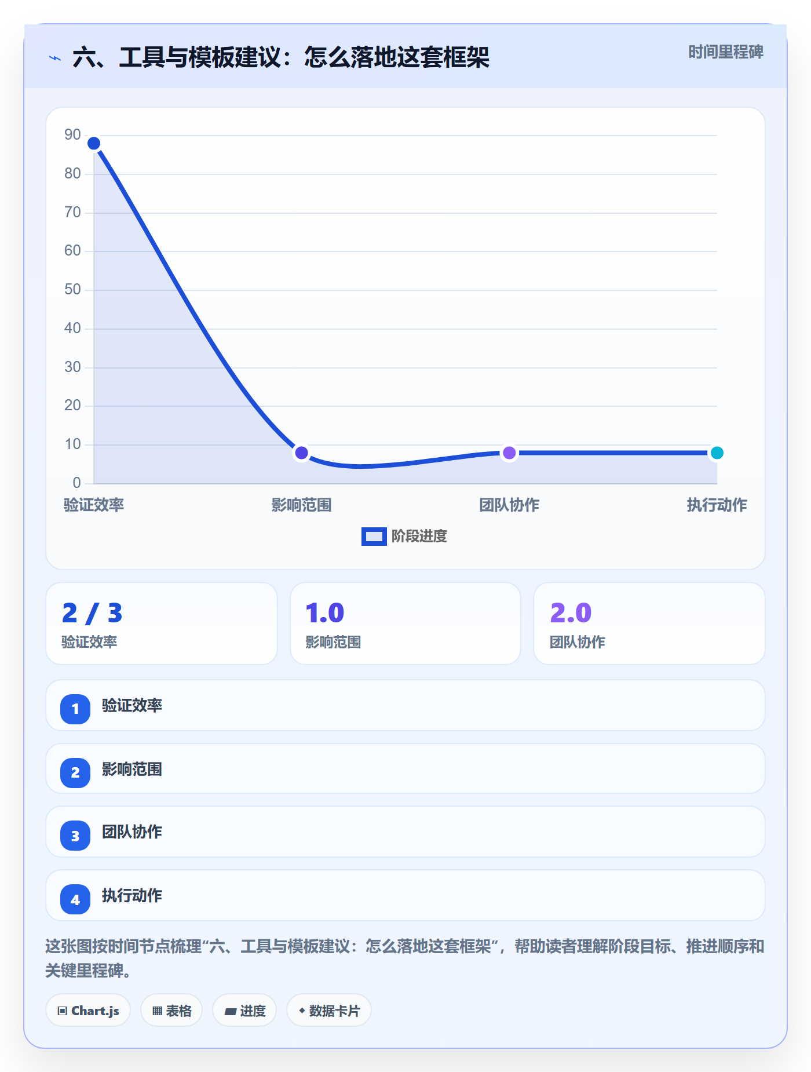The width and height of the screenshot is (811, 1072).
Task: Open the 1.0 影响范围 stat card
Action: point(405,623)
